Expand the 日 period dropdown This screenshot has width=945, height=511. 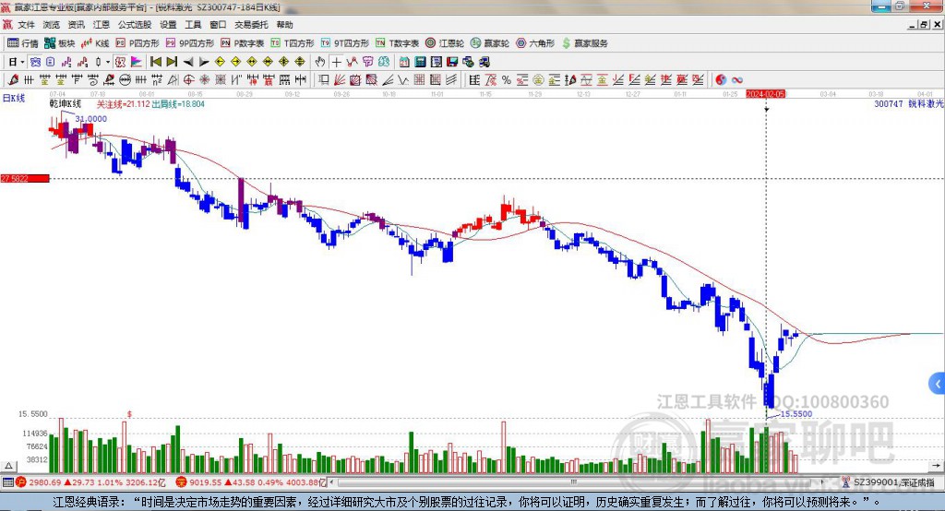click(x=22, y=62)
